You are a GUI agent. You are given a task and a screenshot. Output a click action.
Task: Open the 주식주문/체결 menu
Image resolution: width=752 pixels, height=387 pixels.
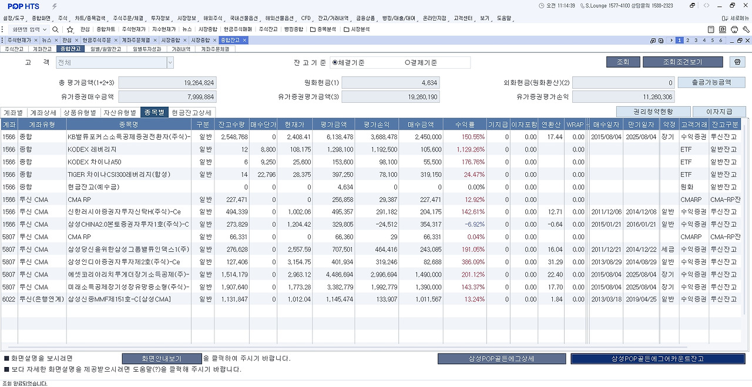point(129,18)
